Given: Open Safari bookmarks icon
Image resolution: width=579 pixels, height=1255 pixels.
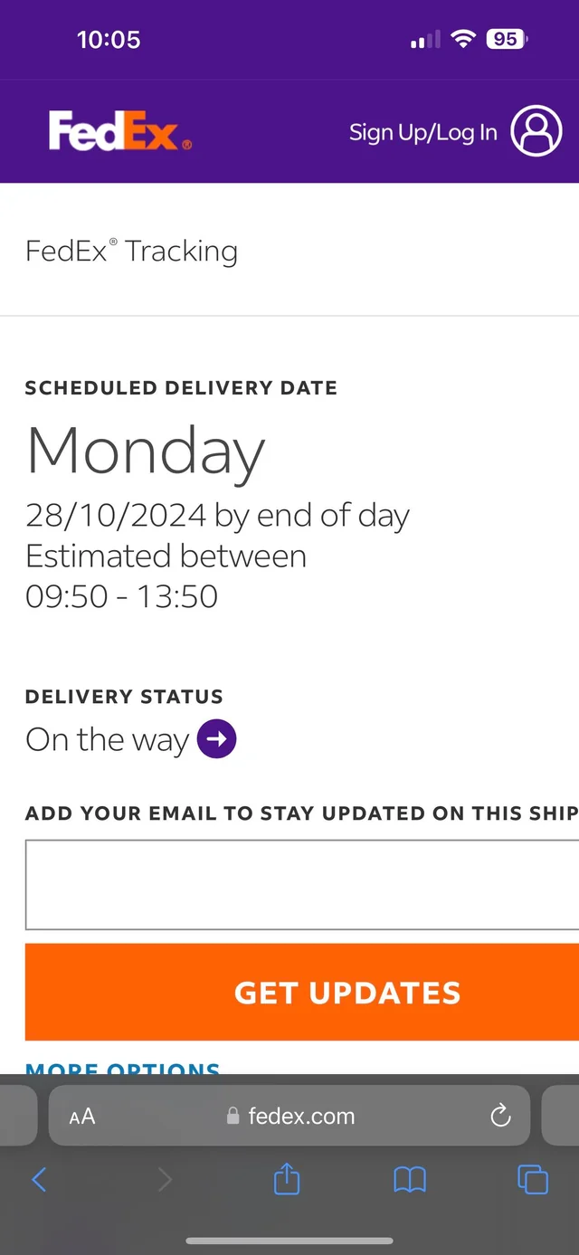Looking at the screenshot, I should click(x=409, y=1179).
